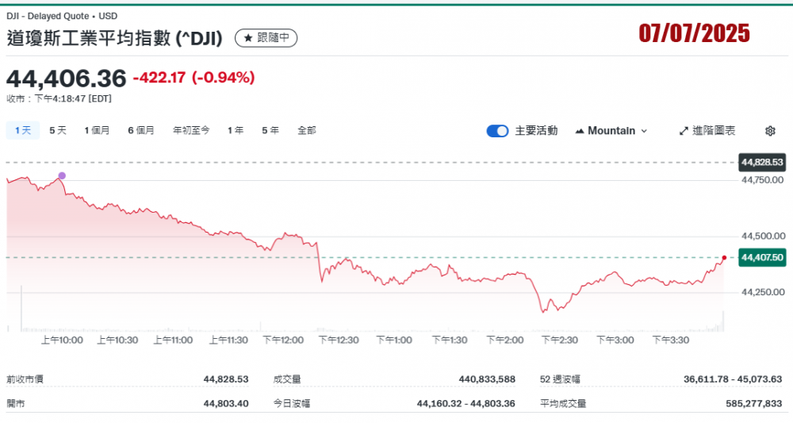Choose the 6個月 time range
This screenshot has width=793, height=423.
141,130
